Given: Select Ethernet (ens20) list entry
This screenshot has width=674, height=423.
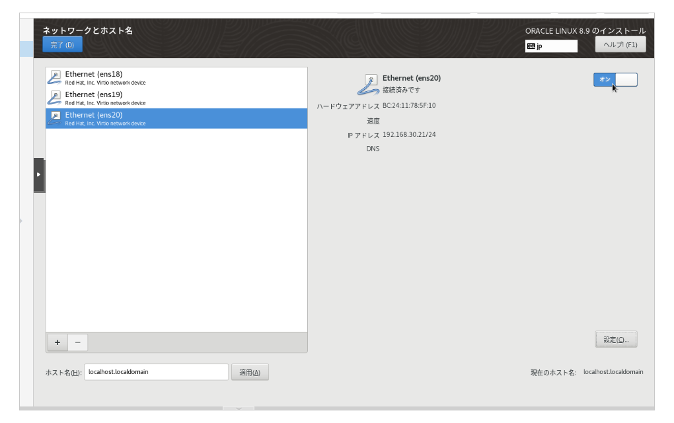Looking at the screenshot, I should coord(176,118).
